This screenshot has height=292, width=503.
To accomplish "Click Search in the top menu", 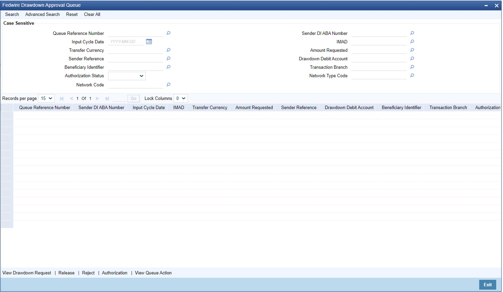I will click(12, 14).
